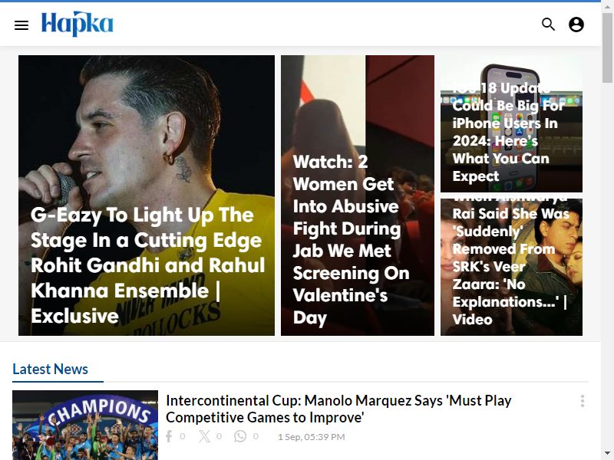Select the Latest News tab

[x=50, y=369]
